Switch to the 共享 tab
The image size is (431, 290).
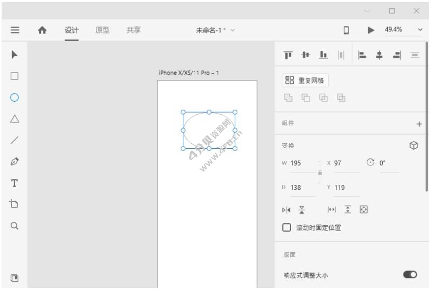134,30
